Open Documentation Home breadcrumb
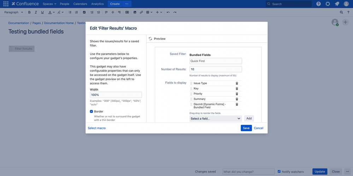 point(59,23)
